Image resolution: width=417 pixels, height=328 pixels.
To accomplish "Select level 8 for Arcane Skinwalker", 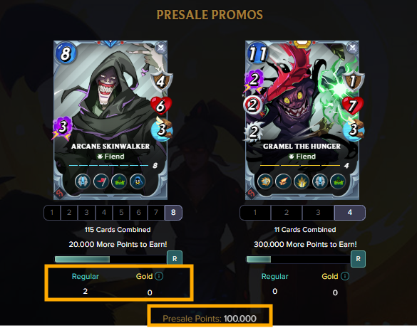I will pyautogui.click(x=173, y=213).
